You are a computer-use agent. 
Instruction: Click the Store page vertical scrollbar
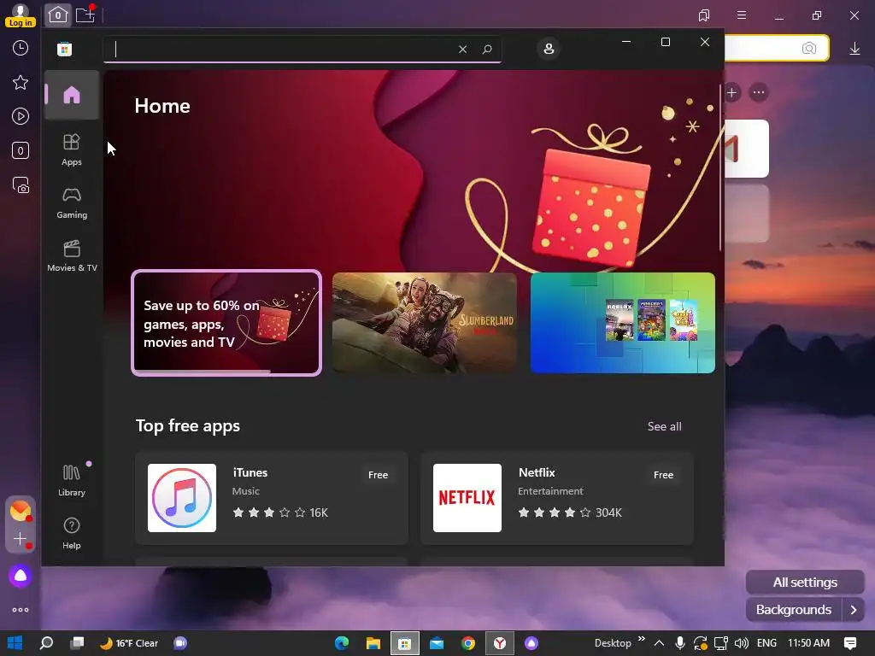[x=719, y=167]
